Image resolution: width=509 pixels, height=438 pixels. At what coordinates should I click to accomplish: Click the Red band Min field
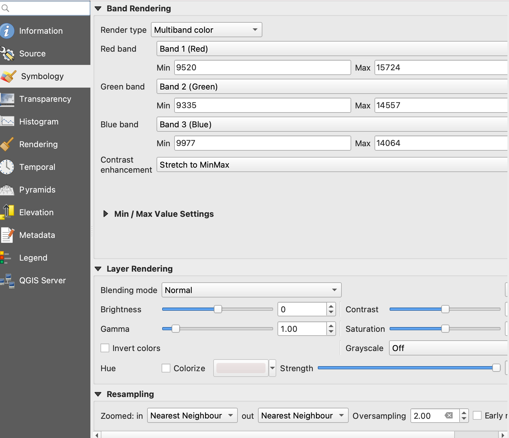point(262,67)
